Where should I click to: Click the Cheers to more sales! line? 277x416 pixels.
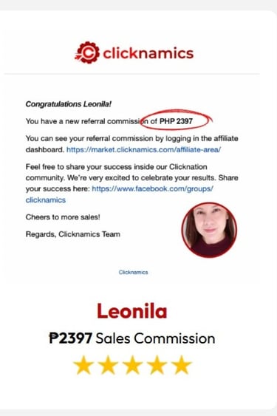(x=63, y=217)
